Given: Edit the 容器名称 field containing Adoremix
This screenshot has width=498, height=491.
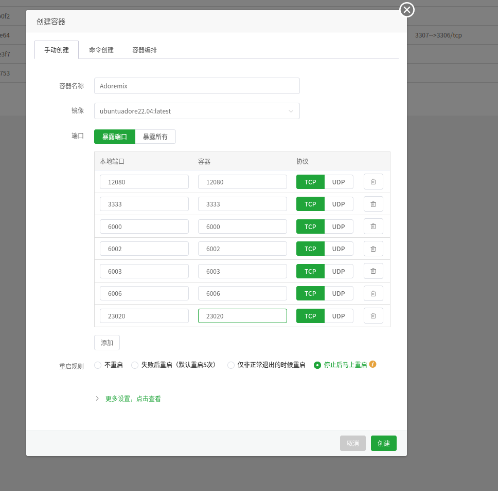Looking at the screenshot, I should click(197, 86).
